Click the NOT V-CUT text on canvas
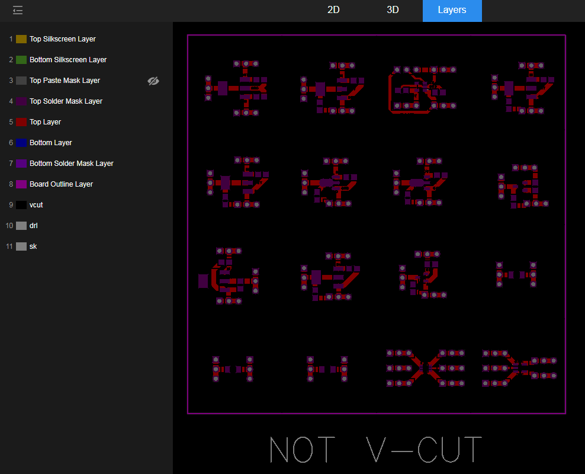 click(375, 450)
